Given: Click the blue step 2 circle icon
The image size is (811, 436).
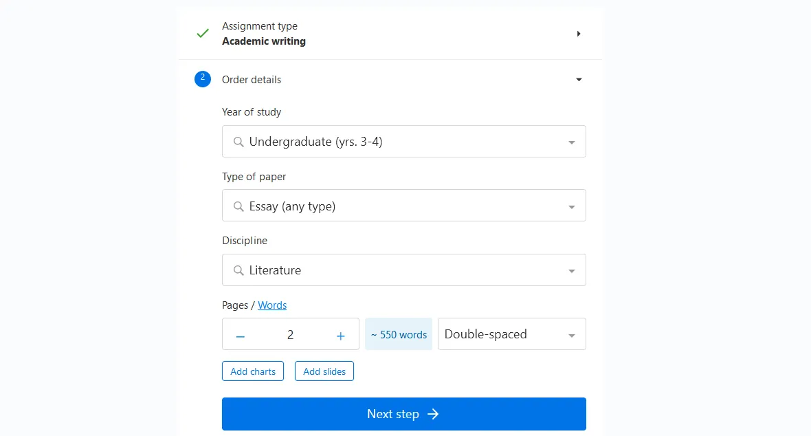Looking at the screenshot, I should click(x=203, y=79).
